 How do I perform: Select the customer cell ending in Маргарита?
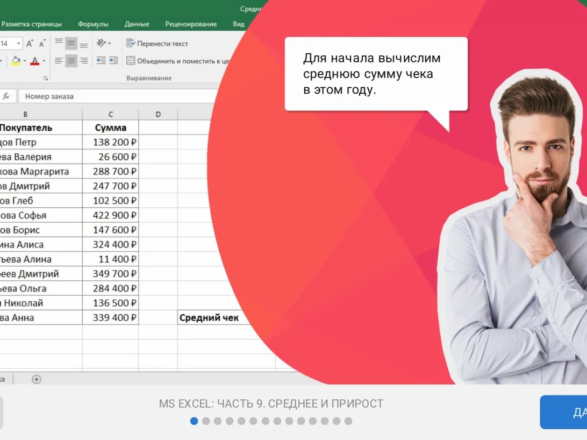click(41, 171)
